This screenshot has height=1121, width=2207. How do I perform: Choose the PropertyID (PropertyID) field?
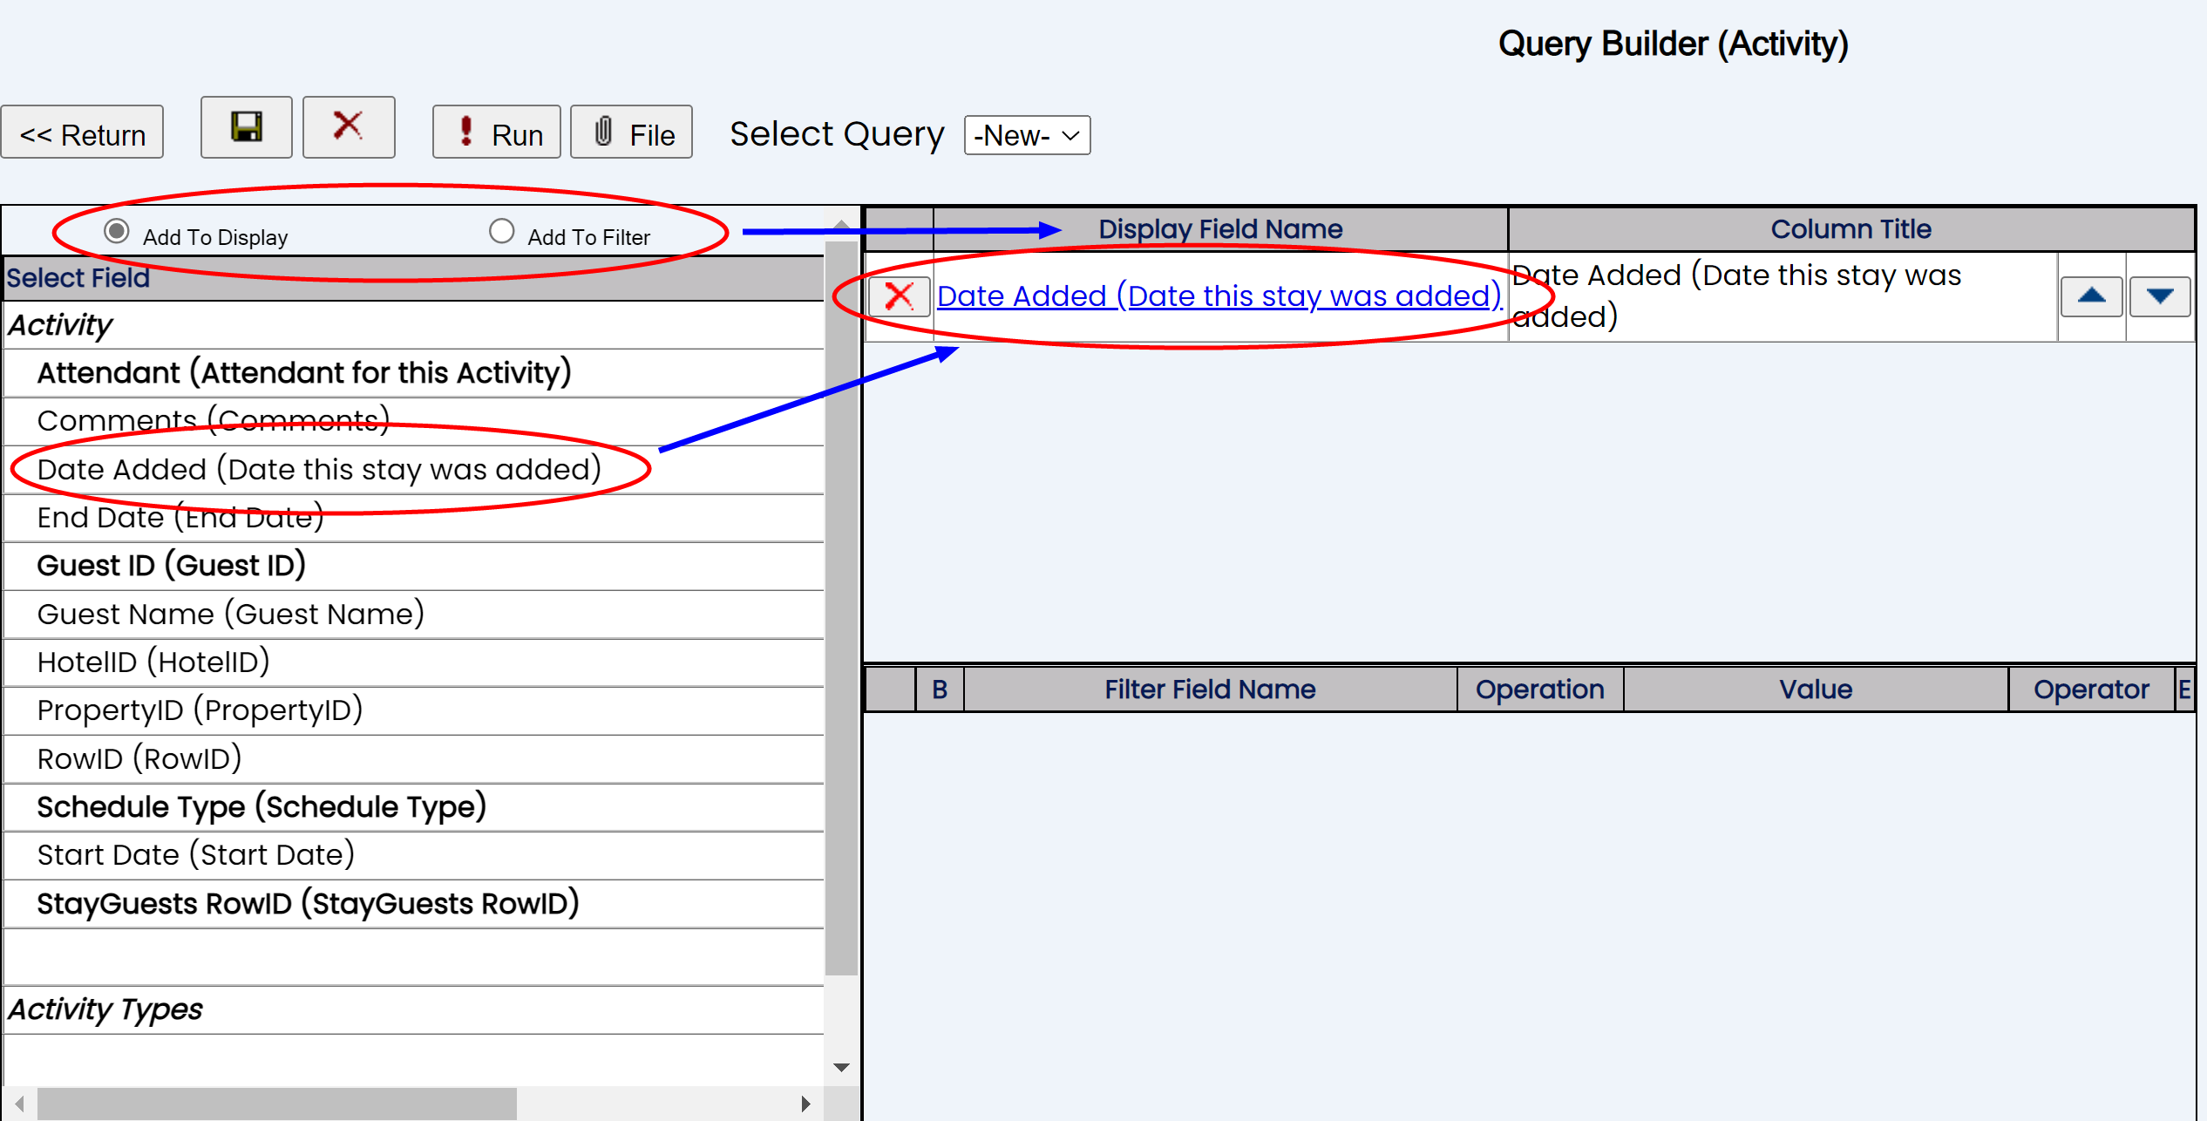414,710
